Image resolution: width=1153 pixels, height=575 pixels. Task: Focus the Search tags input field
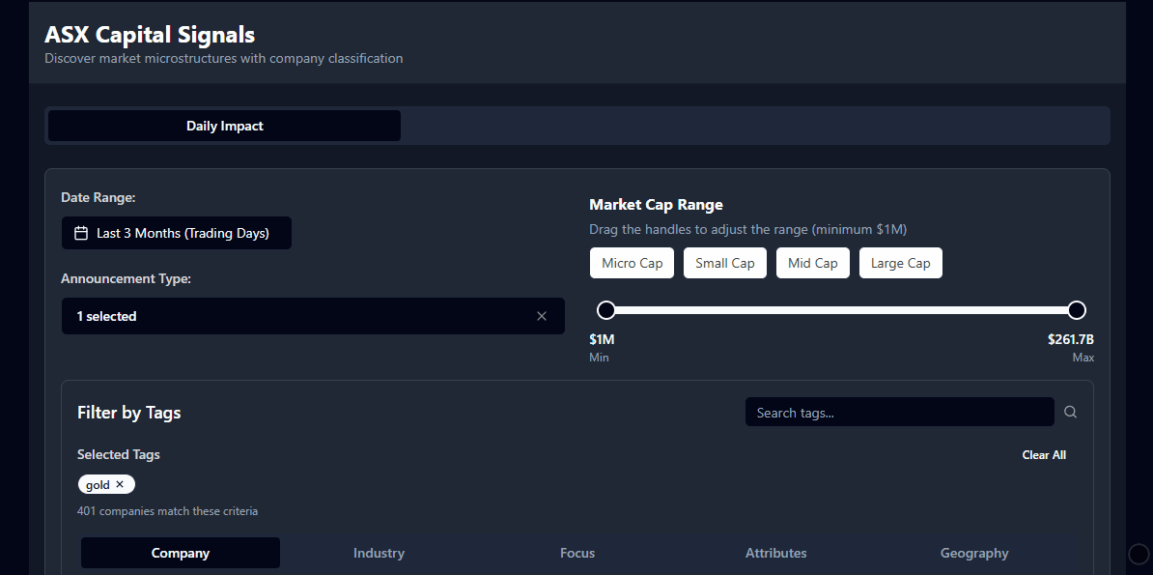click(x=899, y=413)
